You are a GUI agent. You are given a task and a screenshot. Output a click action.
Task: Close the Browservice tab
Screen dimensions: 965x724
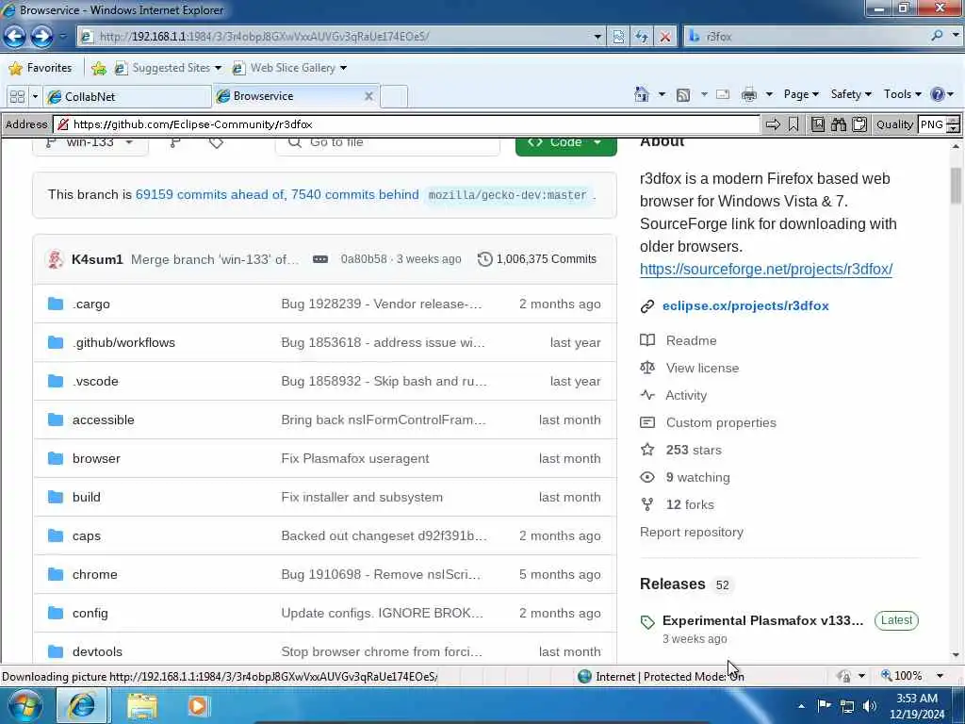point(368,96)
